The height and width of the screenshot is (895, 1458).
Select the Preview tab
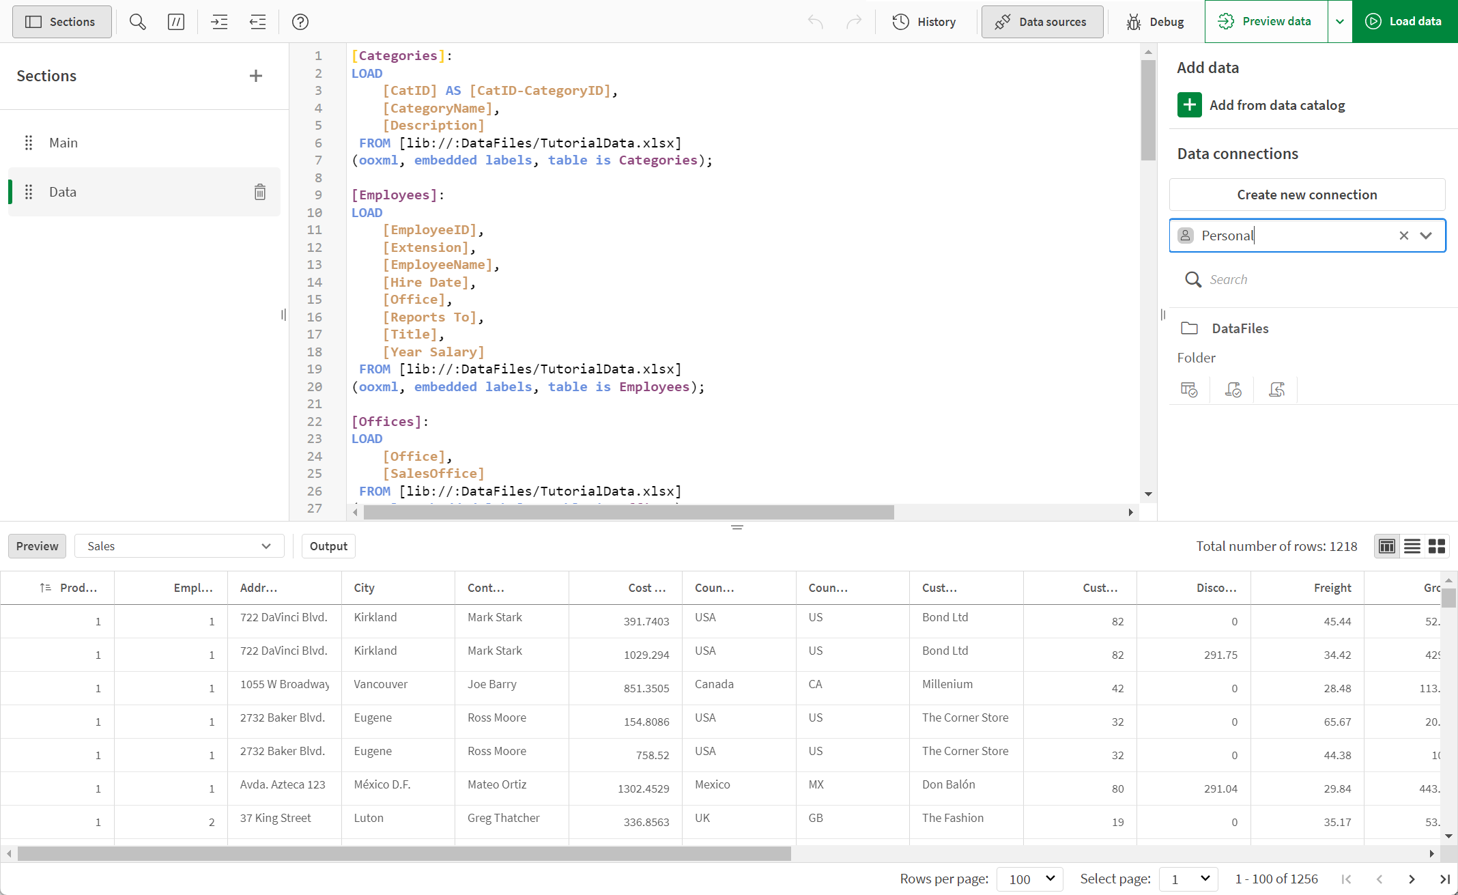[x=38, y=546]
